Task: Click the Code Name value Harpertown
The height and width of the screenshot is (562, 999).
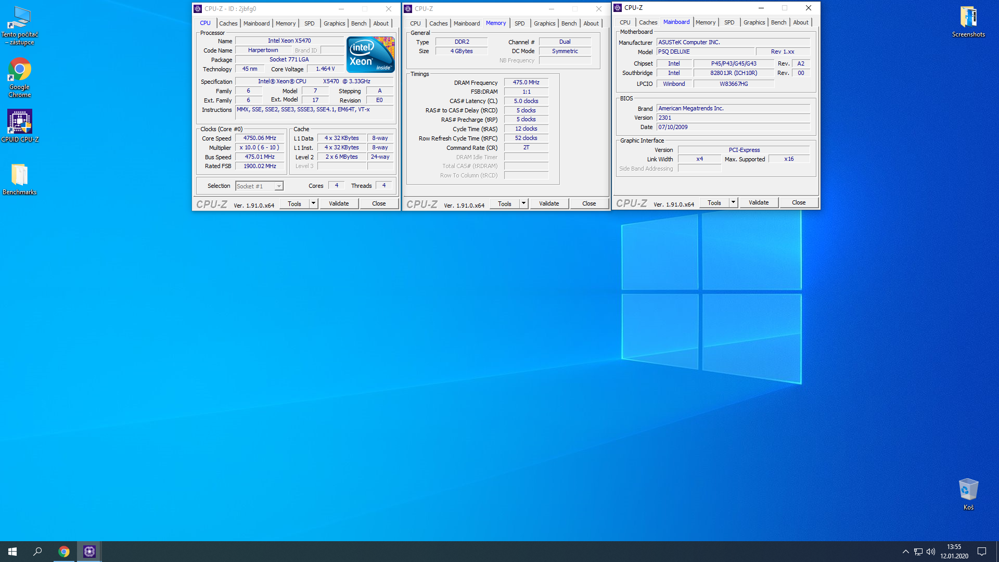Action: click(x=263, y=50)
